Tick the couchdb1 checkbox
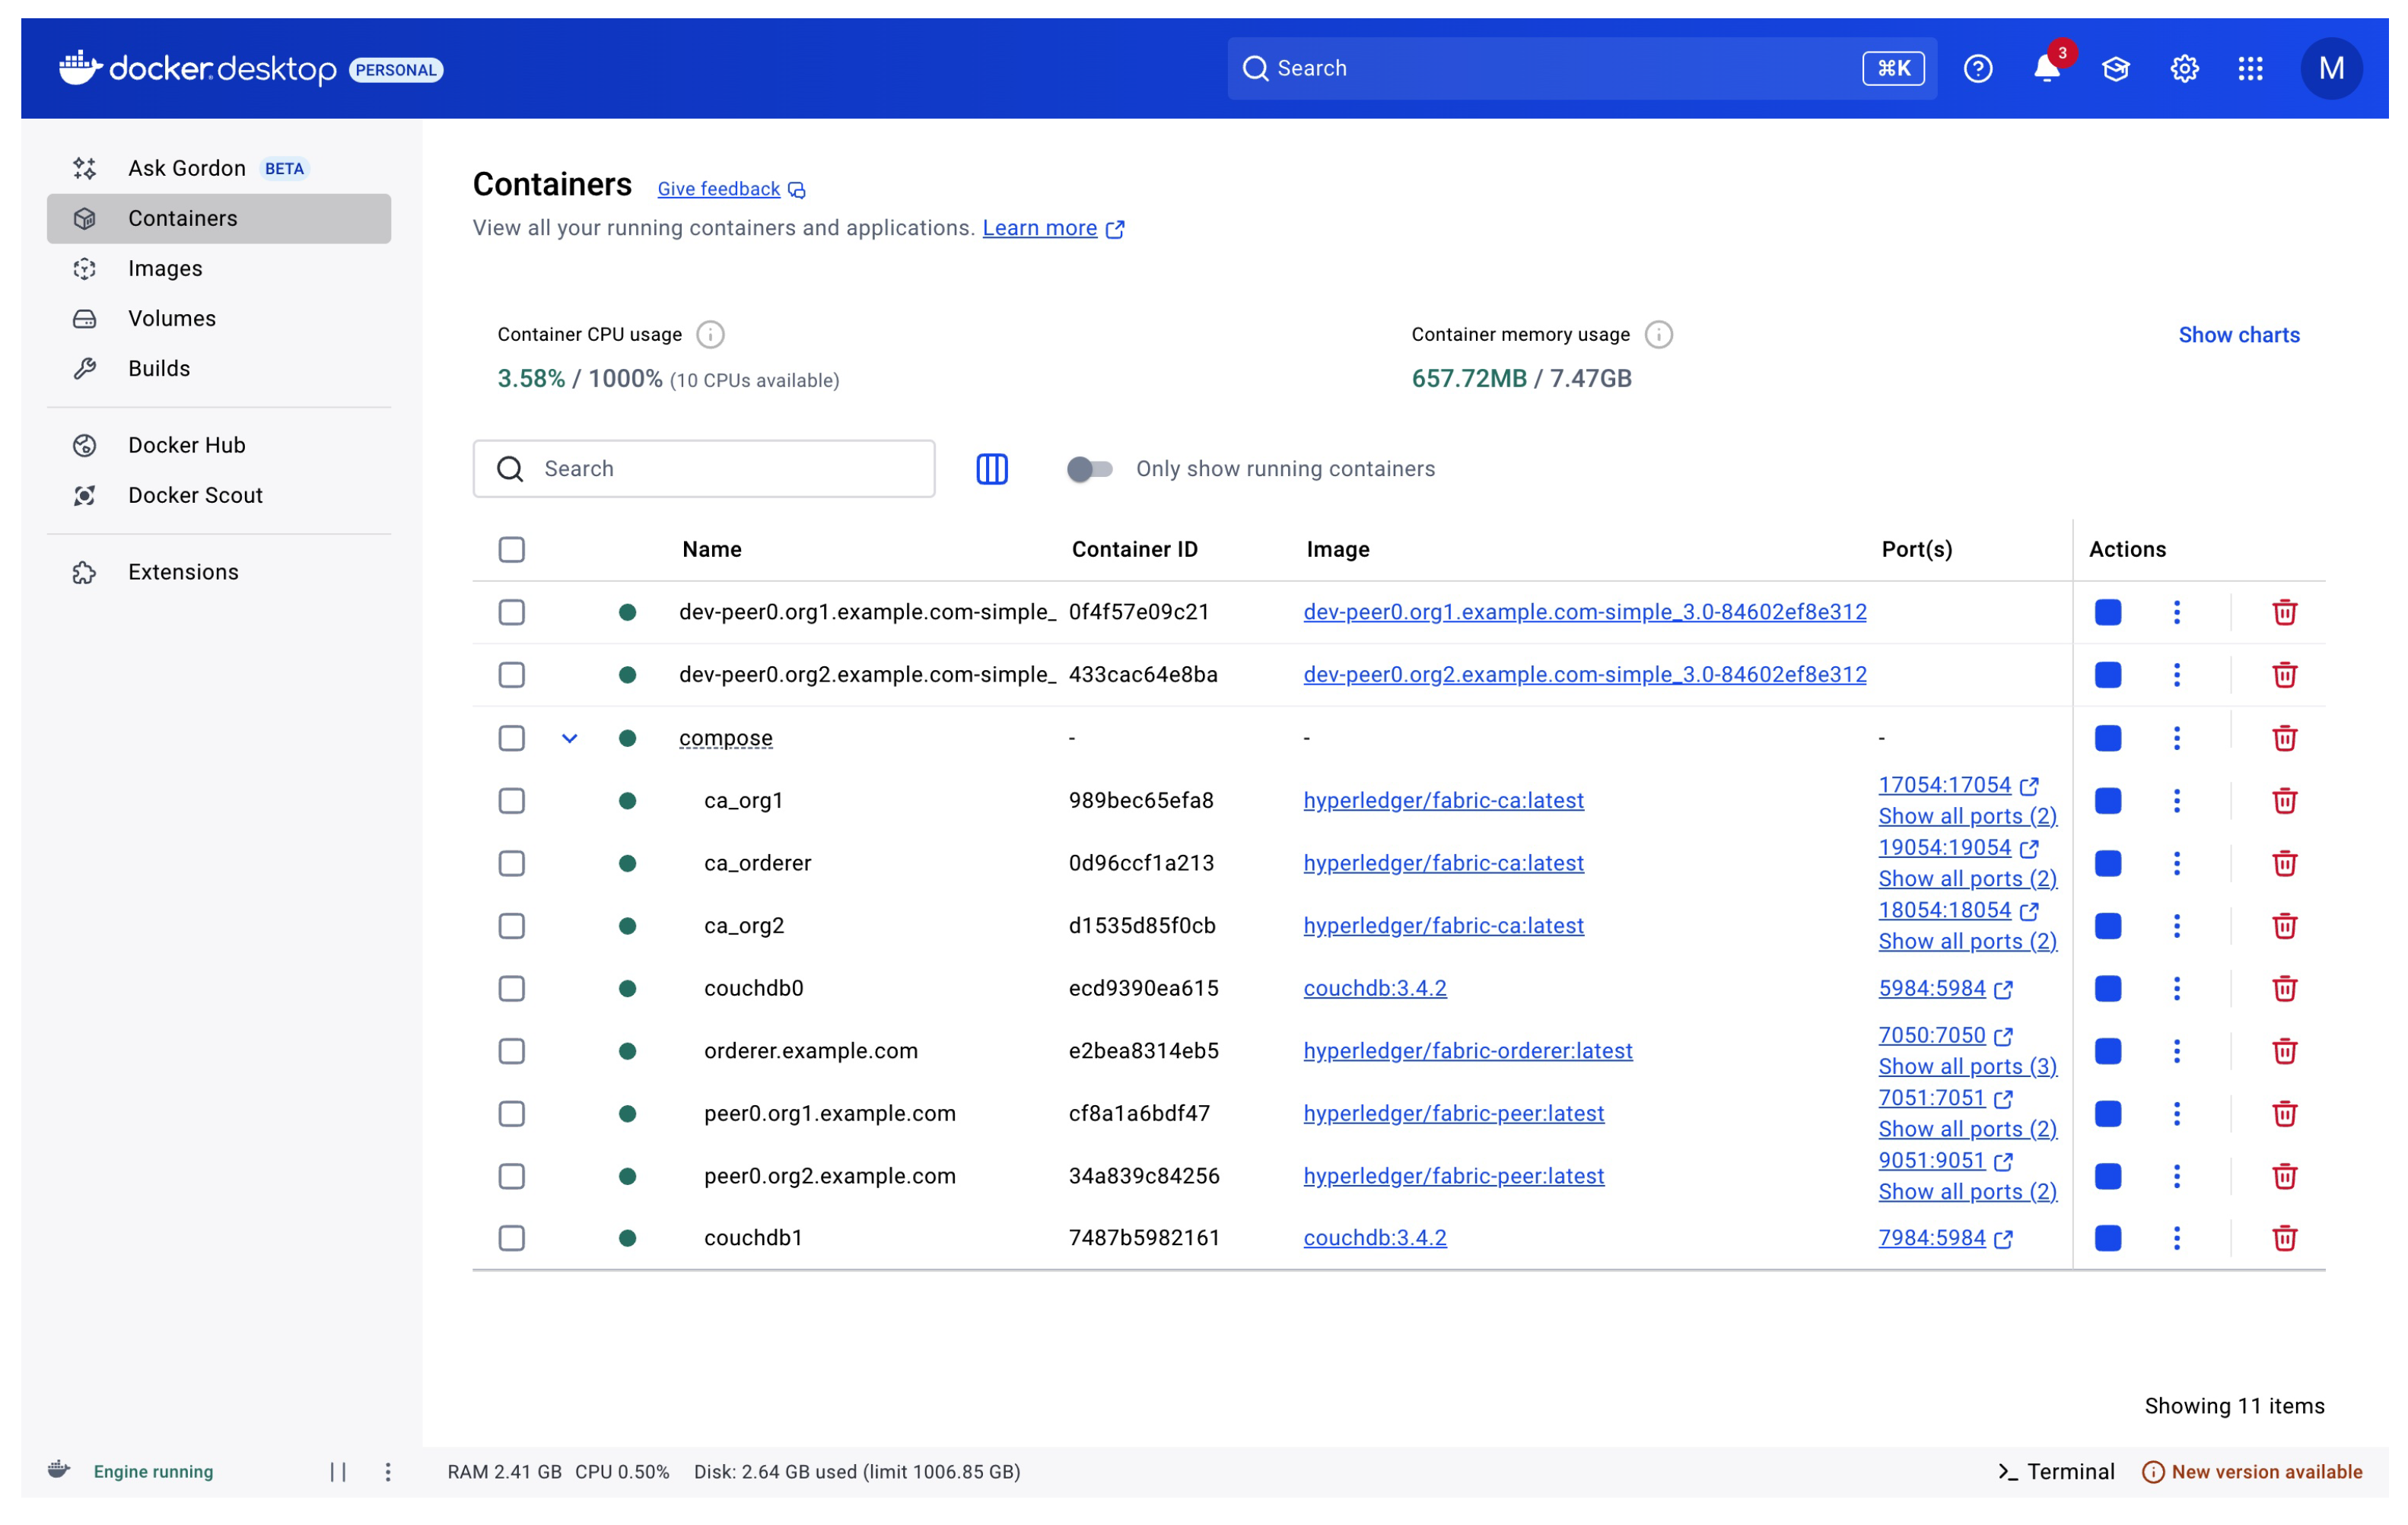Image resolution: width=2408 pixels, height=1525 pixels. 511,1238
